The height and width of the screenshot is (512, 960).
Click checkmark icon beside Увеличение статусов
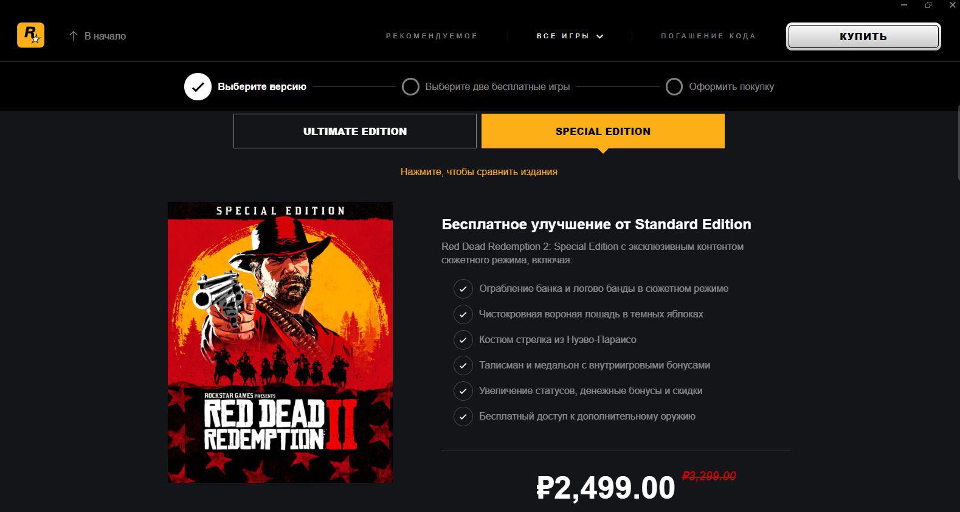tap(463, 391)
